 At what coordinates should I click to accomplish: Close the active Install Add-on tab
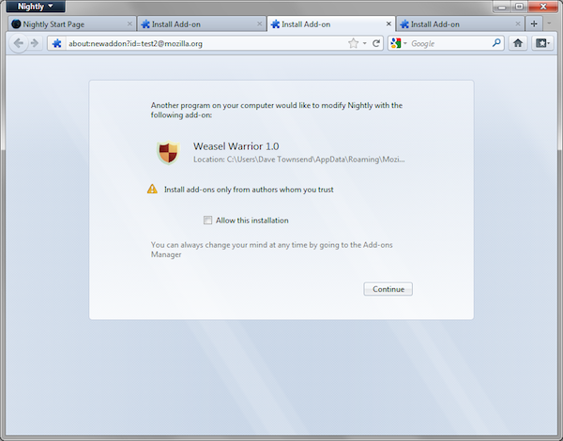click(388, 23)
